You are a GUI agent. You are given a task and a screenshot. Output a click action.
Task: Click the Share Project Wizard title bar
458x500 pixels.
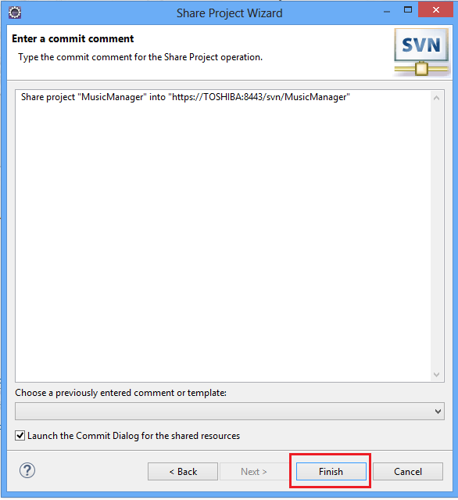tap(229, 13)
